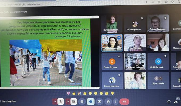
Task: Send the thumbs up reaction
Action: (x=74, y=93)
